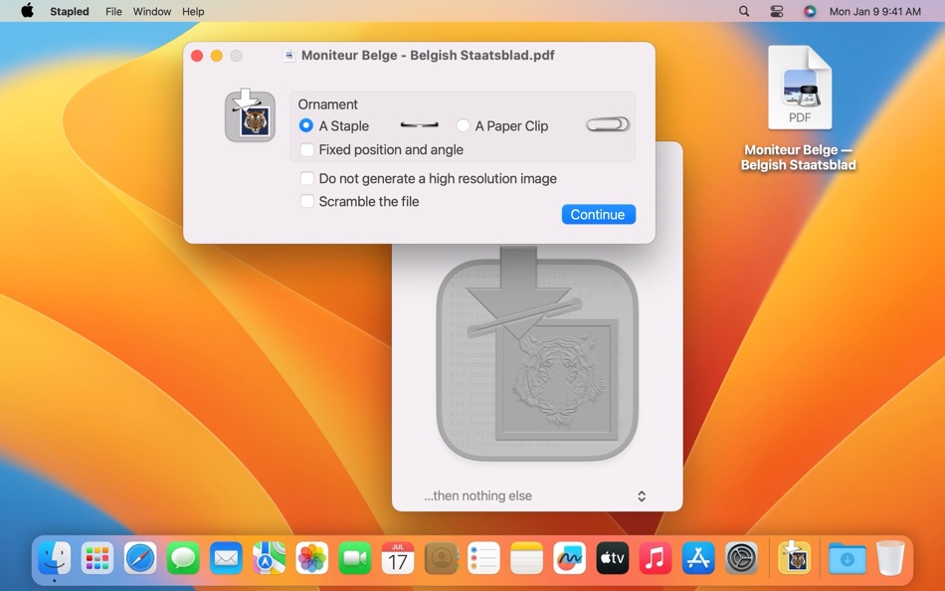
Task: Open Finder from the Dock
Action: 55,558
